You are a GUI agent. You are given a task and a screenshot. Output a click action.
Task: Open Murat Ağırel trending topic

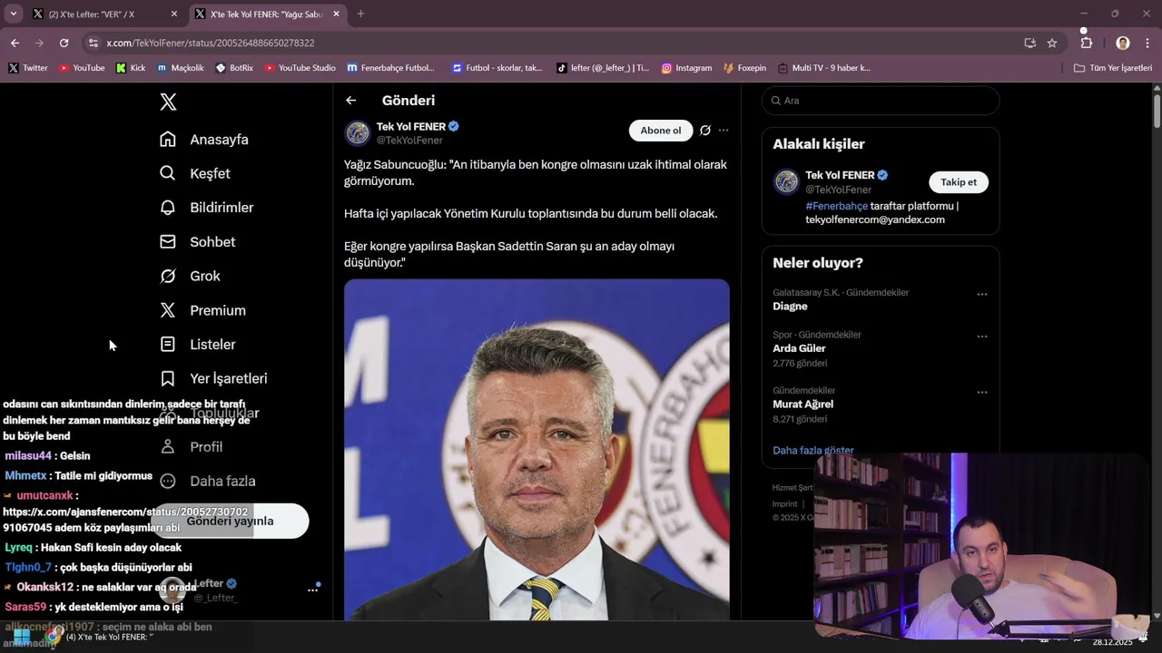[x=803, y=404]
